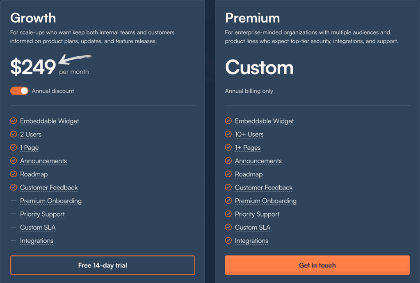Click the check icon next to Growth's Announcements

[x=14, y=161]
